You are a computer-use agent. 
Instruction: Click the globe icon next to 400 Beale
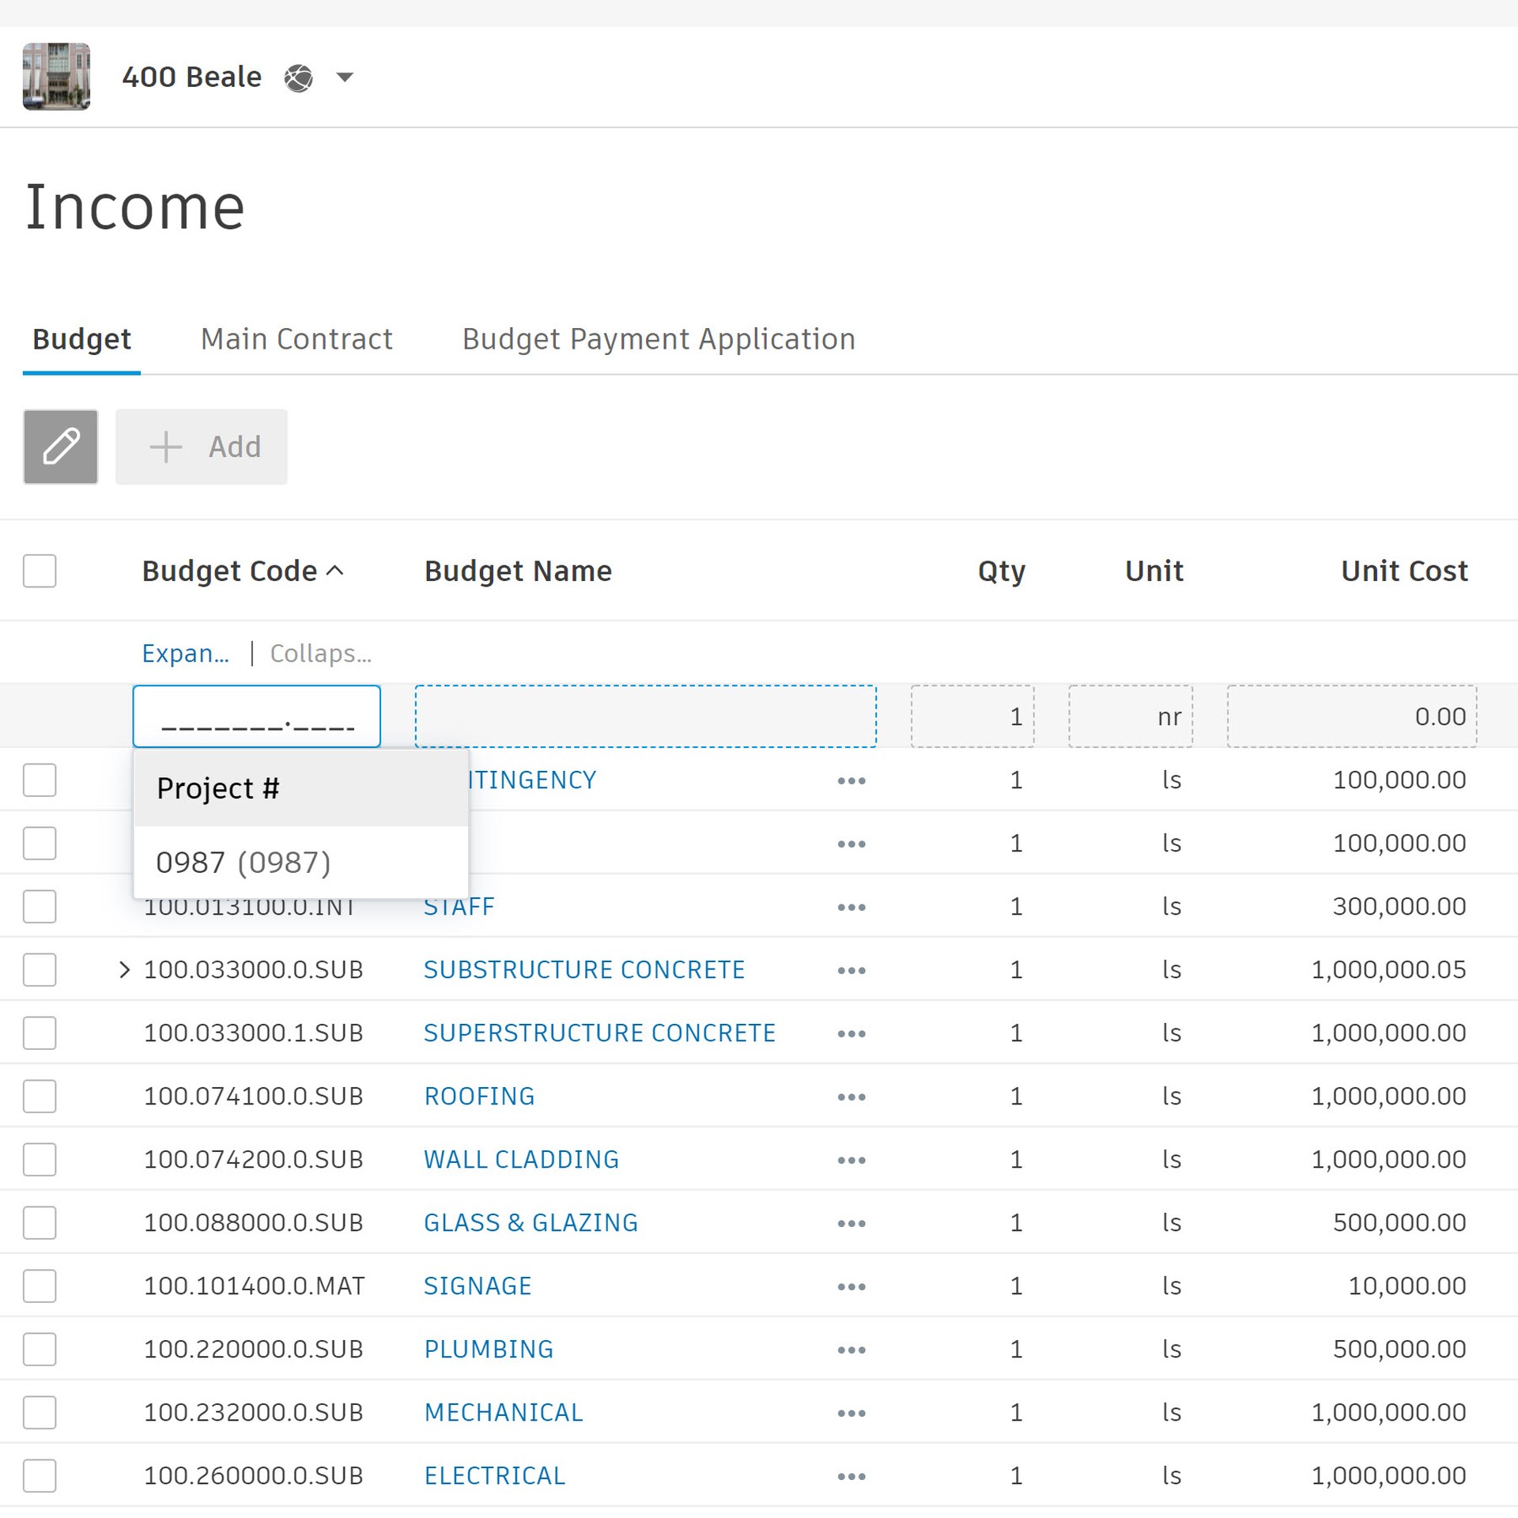(x=298, y=77)
